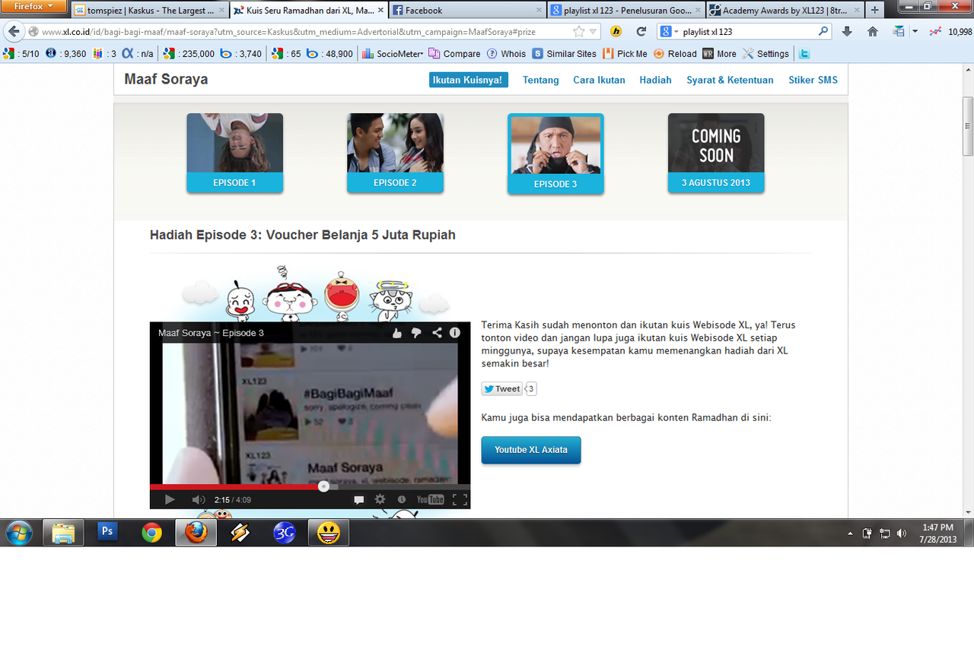The image size is (974, 665).
Task: Show video info with the i icon
Action: click(x=455, y=333)
